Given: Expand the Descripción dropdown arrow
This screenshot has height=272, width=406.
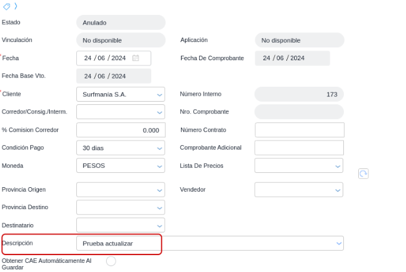Looking at the screenshot, I should pos(338,243).
